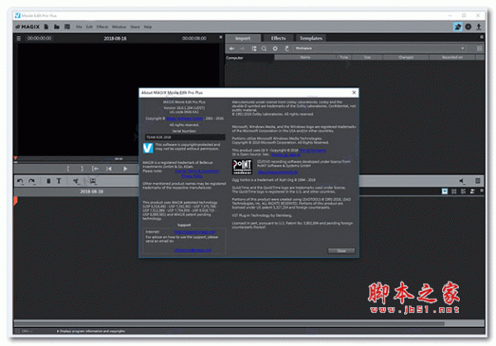Click the forward arrow in Import browser
Image resolution: width=496 pixels, height=346 pixels.
242,49
